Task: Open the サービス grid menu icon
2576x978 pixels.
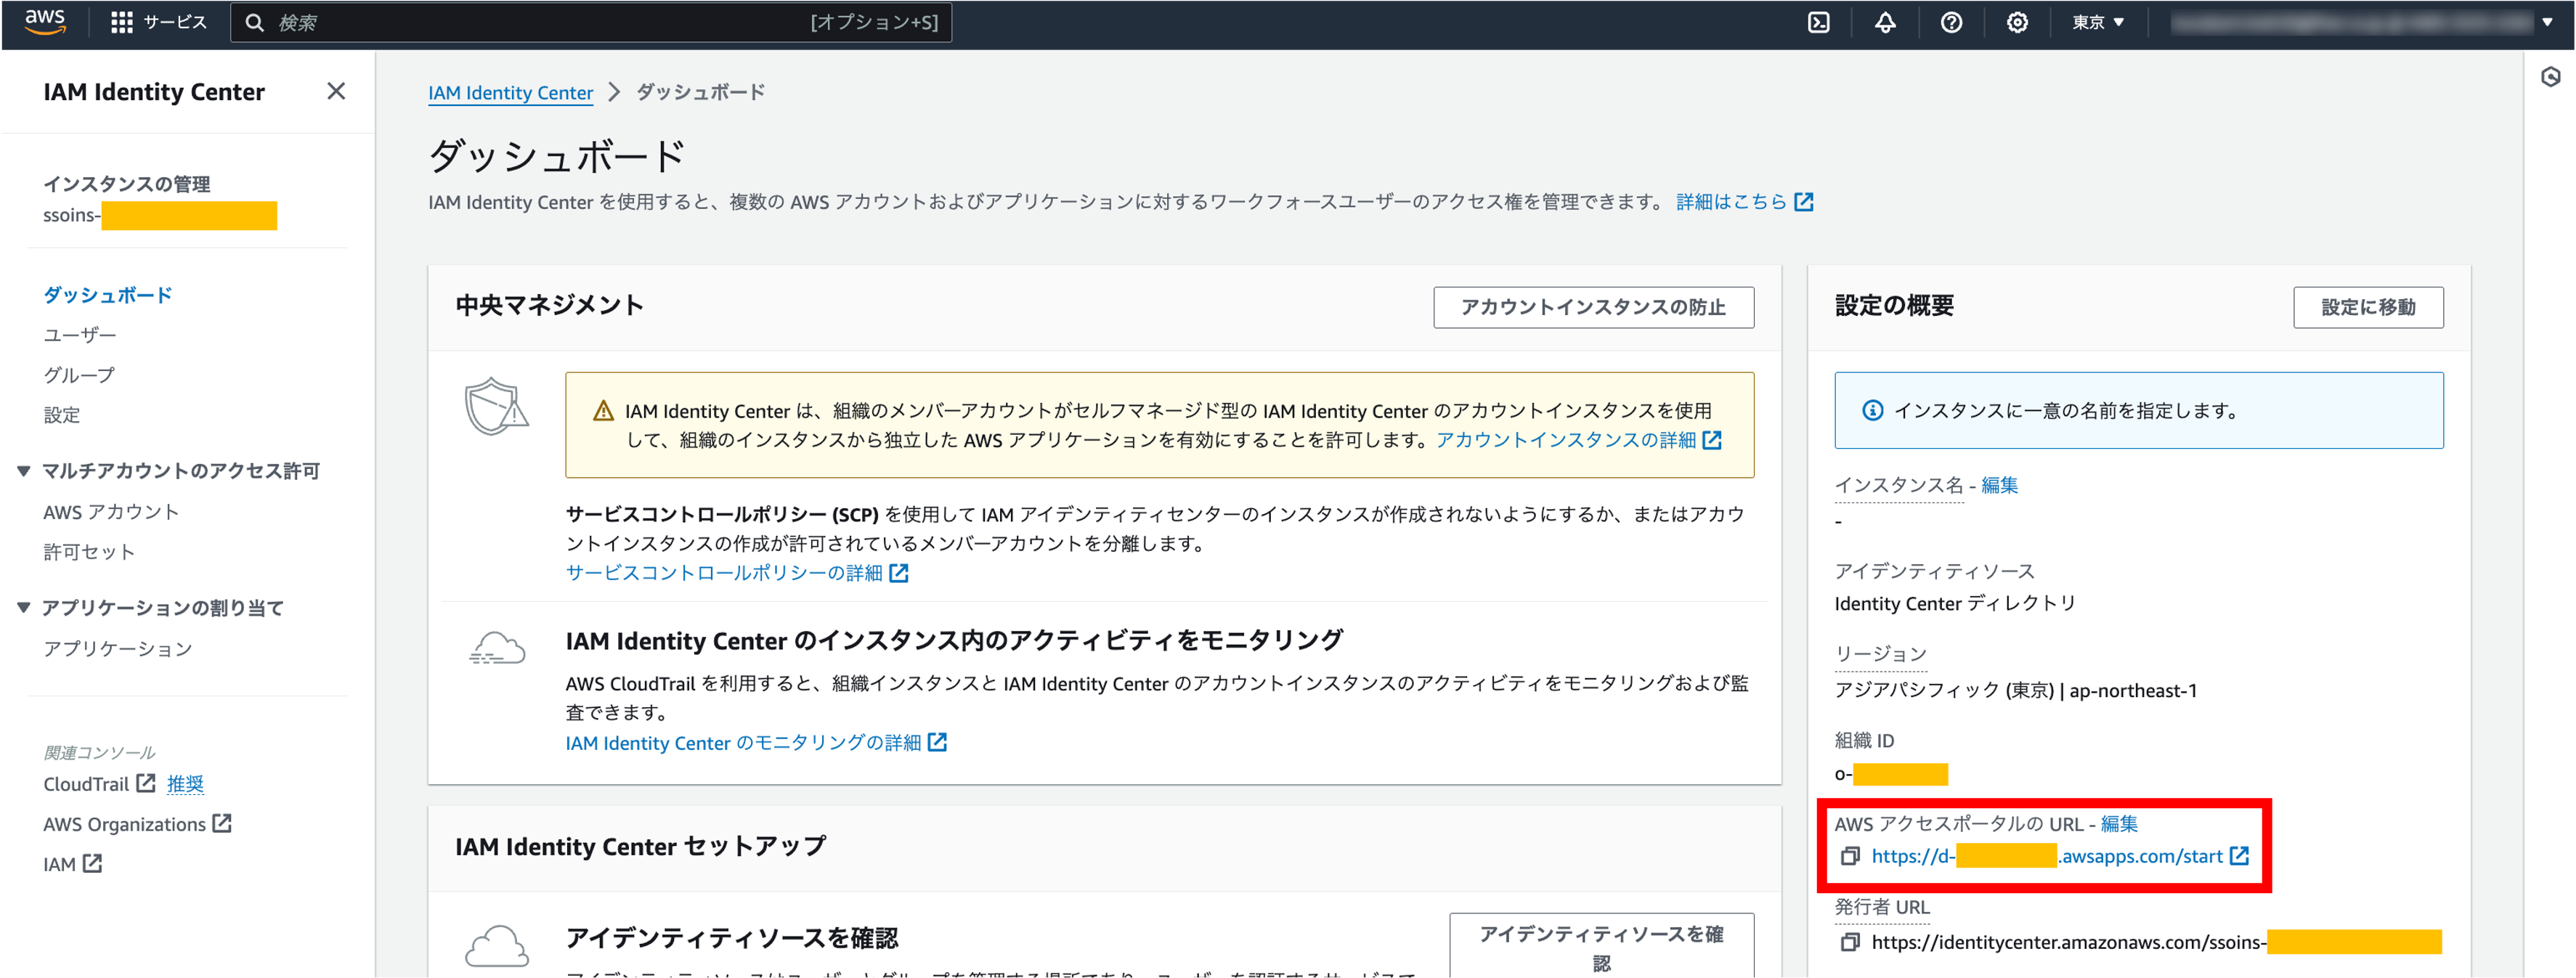Action: click(x=122, y=22)
